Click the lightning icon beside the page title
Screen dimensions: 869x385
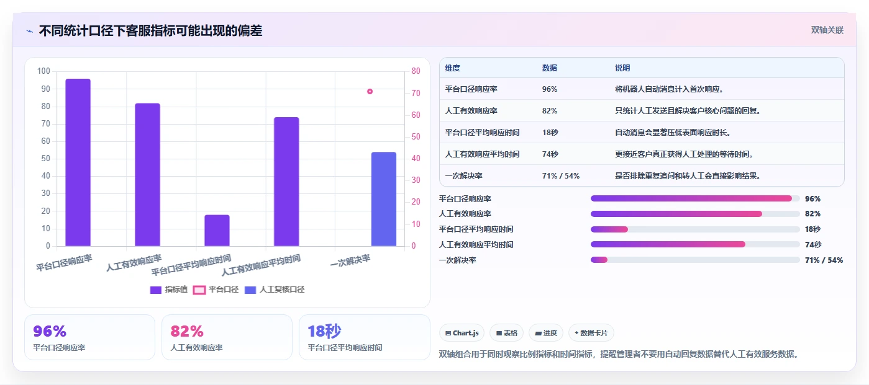click(29, 31)
